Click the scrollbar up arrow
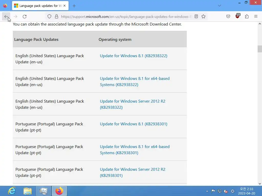Screen dimensions: 262x196 click(x=260, y=24)
